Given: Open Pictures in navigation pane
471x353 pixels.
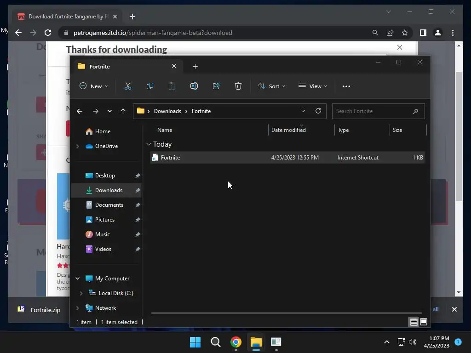Looking at the screenshot, I should (104, 220).
